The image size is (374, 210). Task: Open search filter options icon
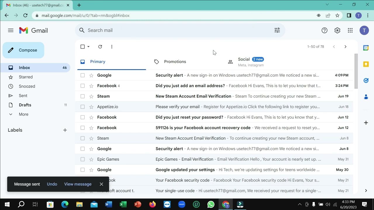pyautogui.click(x=277, y=30)
